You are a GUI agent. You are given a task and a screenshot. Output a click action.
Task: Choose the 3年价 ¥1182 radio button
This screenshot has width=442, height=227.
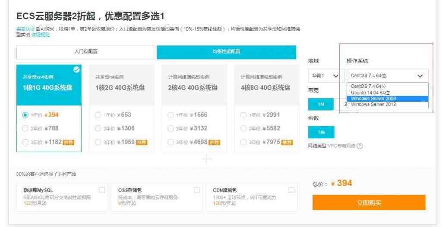pyautogui.click(x=25, y=142)
